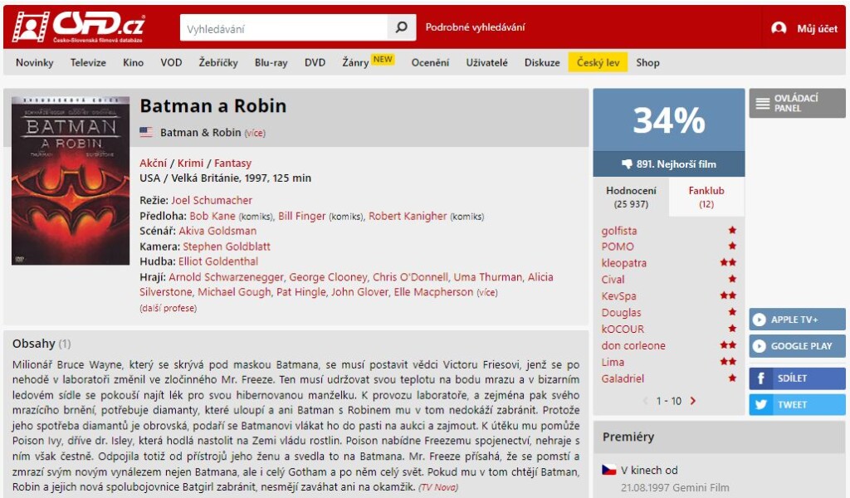Open the Diskuze menu item

pyautogui.click(x=542, y=63)
